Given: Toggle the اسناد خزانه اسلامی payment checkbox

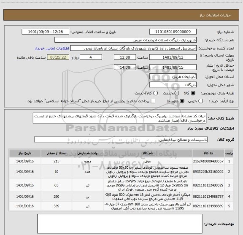Looking at the screenshot, I should (x=153, y=101).
